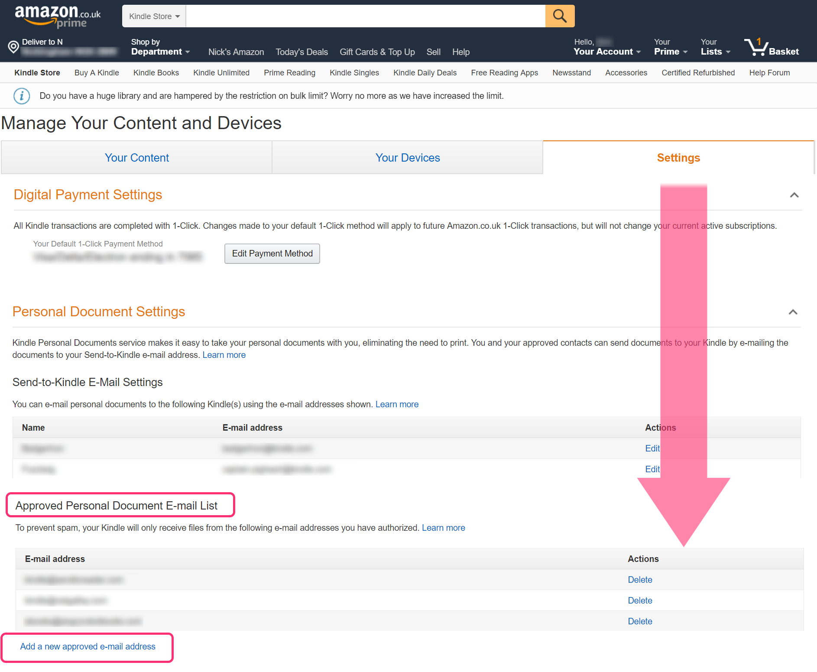817x672 pixels.
Task: Open Accessories link
Action: pos(626,73)
